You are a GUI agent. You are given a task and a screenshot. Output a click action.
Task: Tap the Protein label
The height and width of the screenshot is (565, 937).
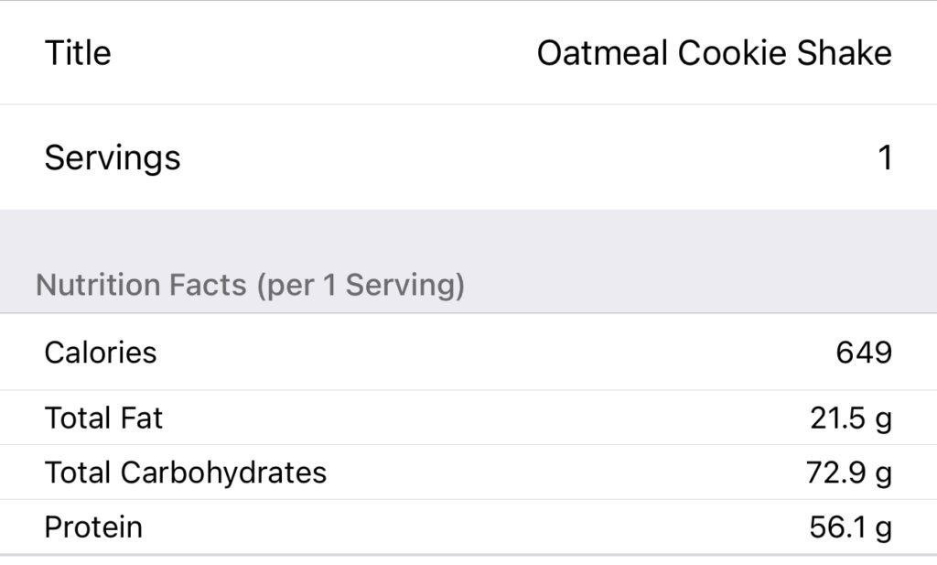pos(93,527)
